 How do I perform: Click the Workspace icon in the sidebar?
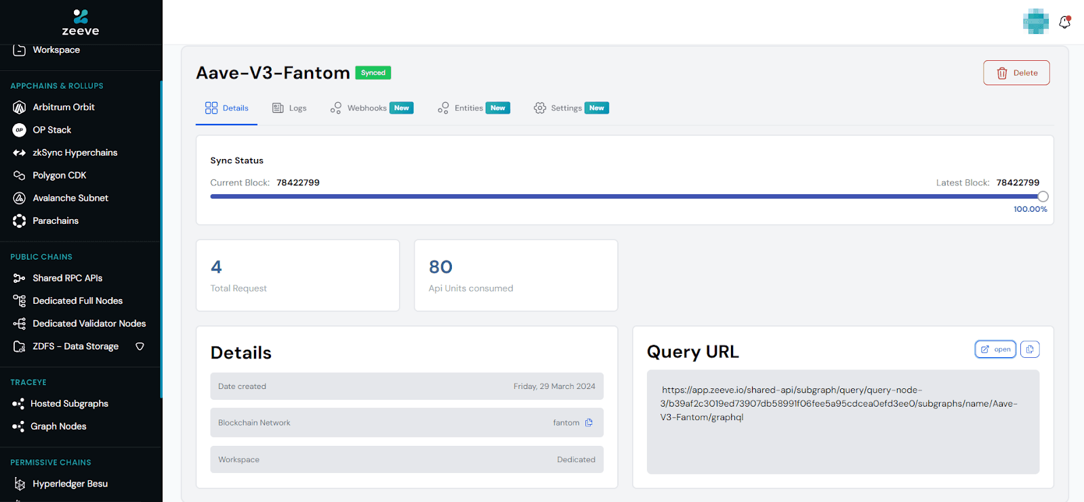coord(20,49)
